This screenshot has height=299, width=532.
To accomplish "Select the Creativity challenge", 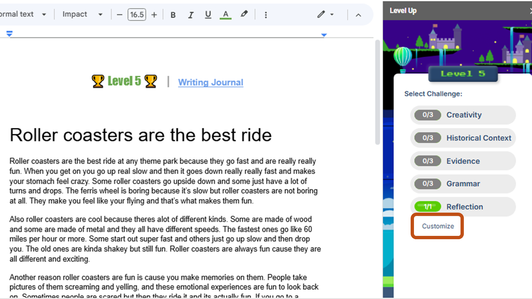I will pos(463,115).
